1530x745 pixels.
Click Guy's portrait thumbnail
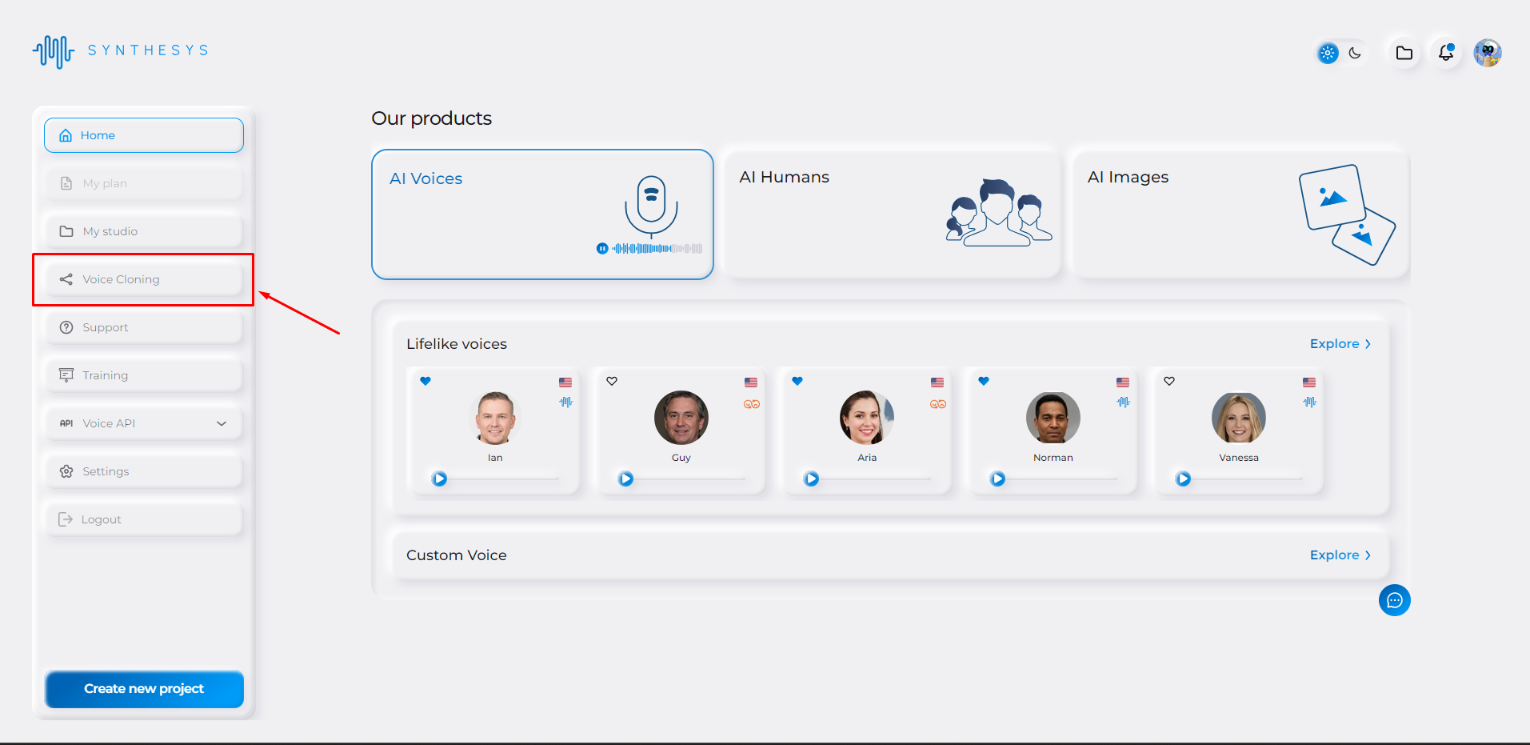[681, 418]
